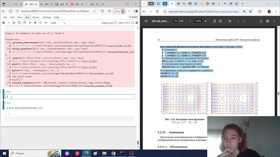This screenshot has width=280, height=157.
Task: Open a new tab in Chrome
Action: tap(242, 3)
